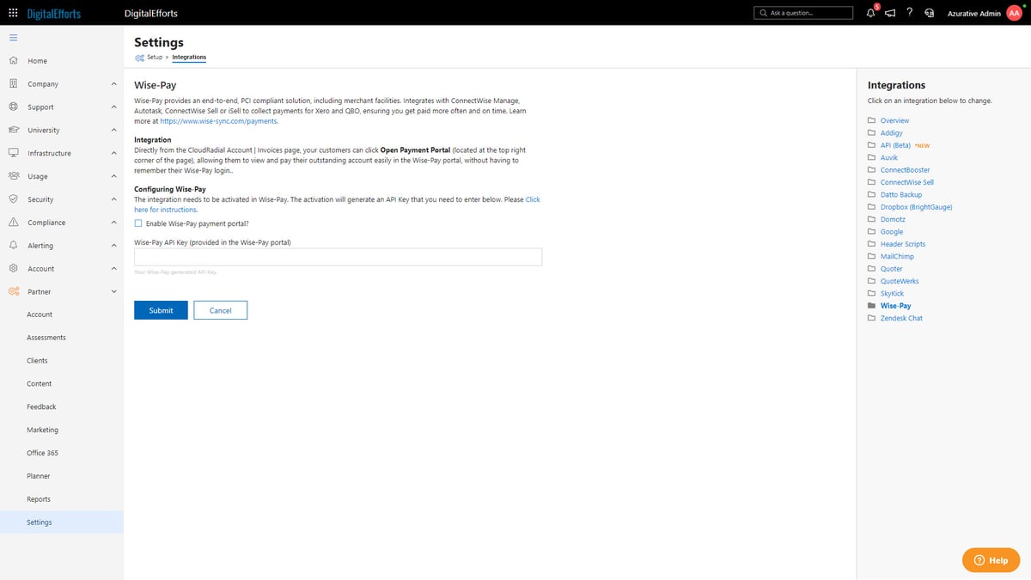1031x580 pixels.
Task: Click the Submit button
Action: tap(160, 310)
